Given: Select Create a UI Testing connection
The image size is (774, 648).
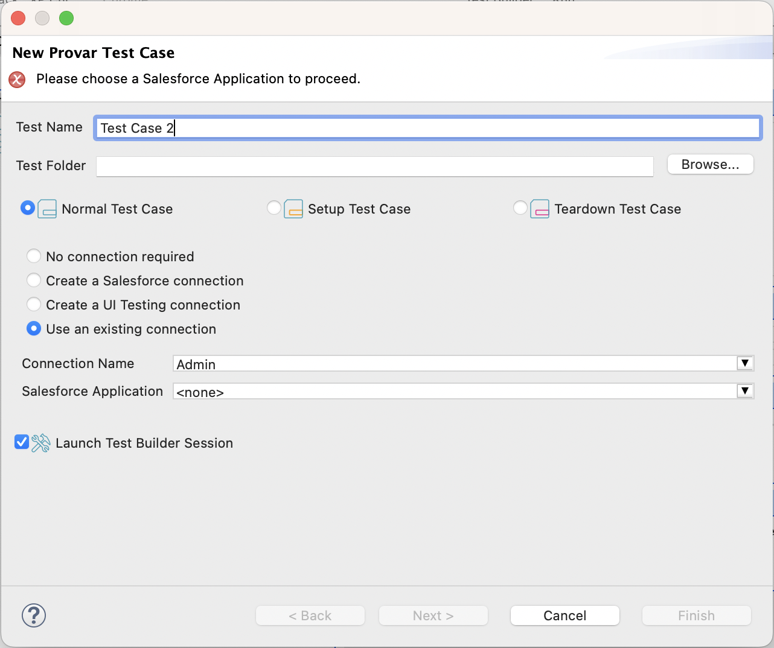Looking at the screenshot, I should tap(34, 304).
